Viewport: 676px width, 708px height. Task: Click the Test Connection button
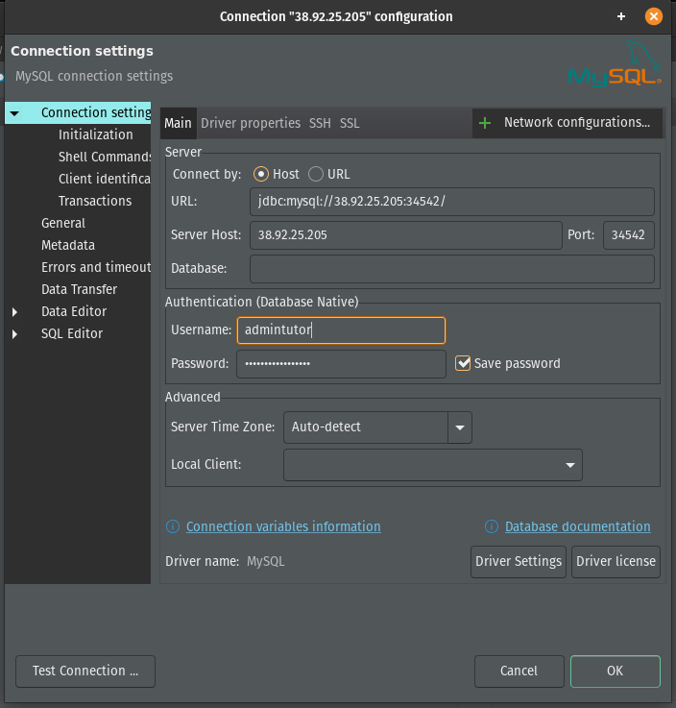pyautogui.click(x=85, y=671)
